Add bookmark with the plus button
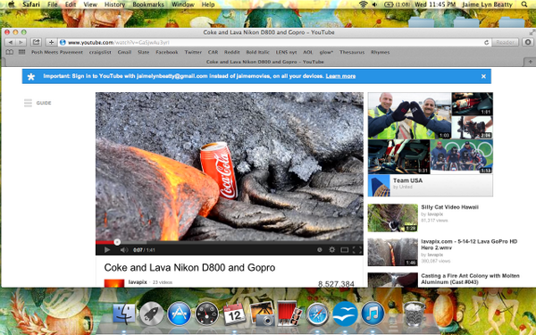 point(51,42)
